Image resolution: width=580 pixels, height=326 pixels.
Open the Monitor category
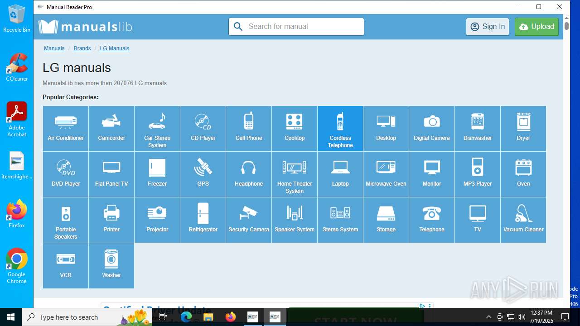[432, 174]
